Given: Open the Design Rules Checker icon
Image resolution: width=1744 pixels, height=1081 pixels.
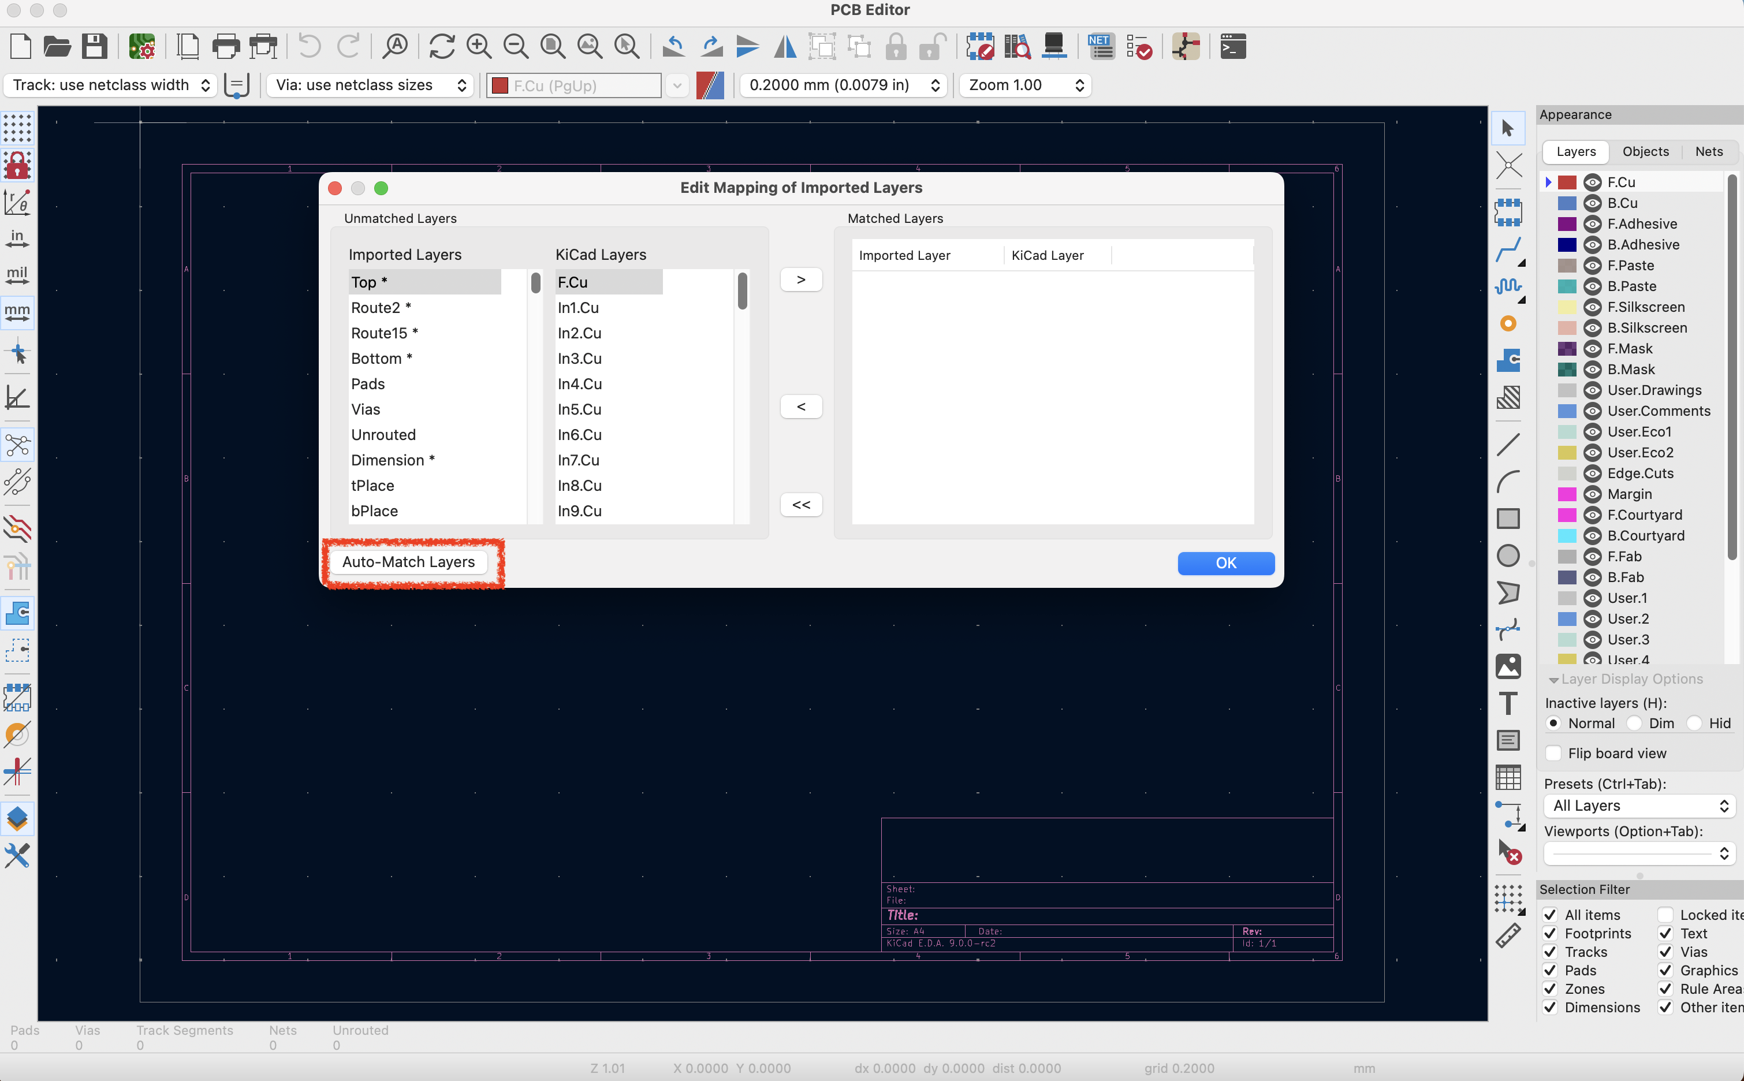Looking at the screenshot, I should pos(1139,46).
